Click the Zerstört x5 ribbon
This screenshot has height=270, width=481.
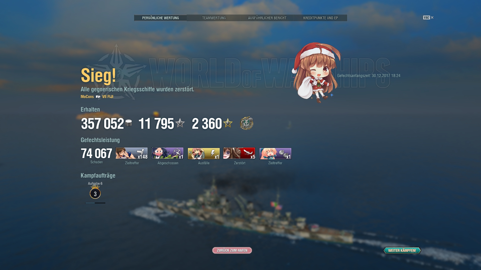tap(239, 153)
